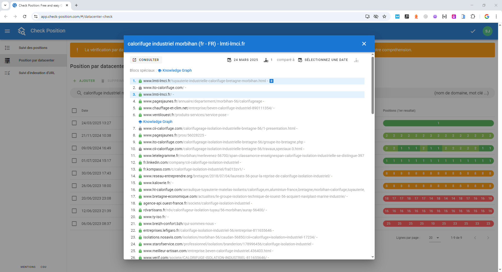
Task: Click the CGU footer link
Action: click(x=43, y=267)
